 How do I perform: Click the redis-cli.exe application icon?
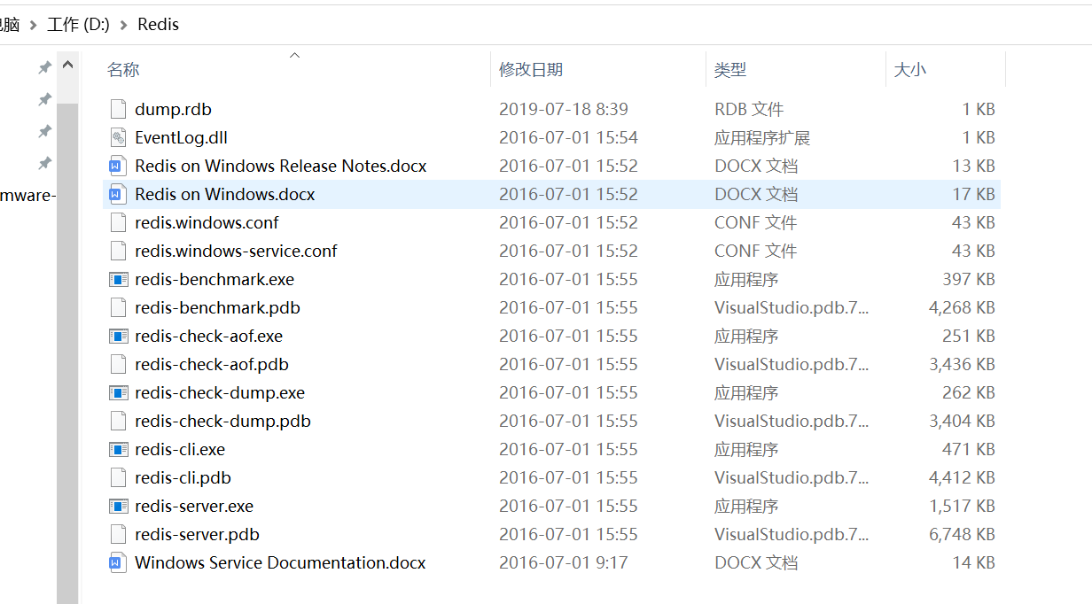tap(118, 449)
